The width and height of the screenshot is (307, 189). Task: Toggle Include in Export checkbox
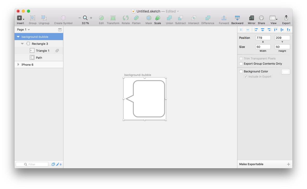pos(245,77)
